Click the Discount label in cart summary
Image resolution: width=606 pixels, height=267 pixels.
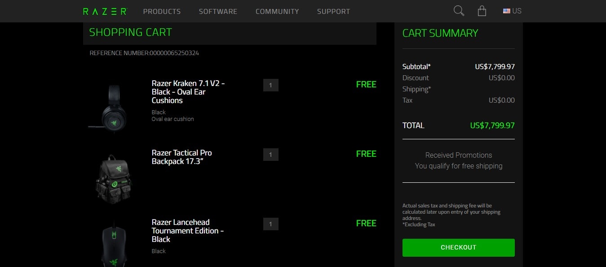(416, 78)
